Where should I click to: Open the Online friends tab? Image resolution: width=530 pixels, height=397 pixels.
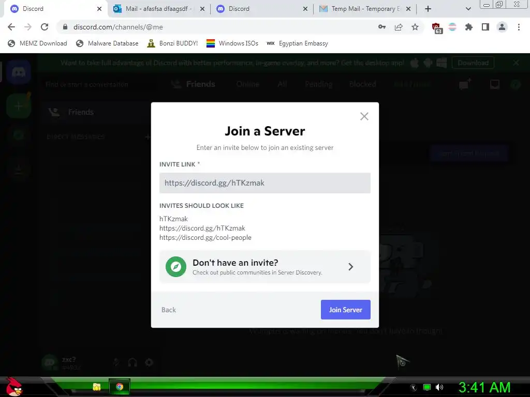247,84
